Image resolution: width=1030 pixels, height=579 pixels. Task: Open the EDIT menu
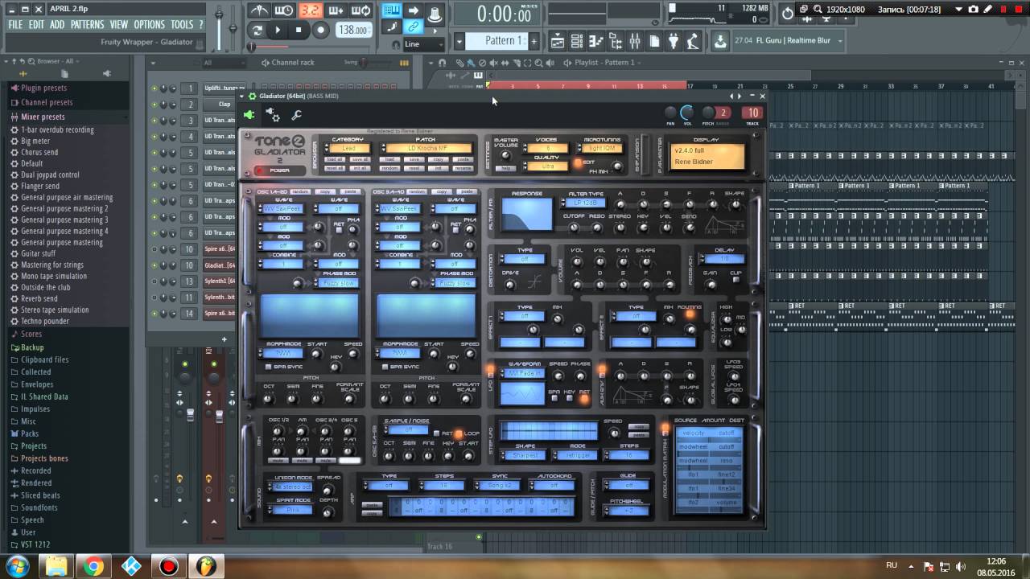click(36, 25)
